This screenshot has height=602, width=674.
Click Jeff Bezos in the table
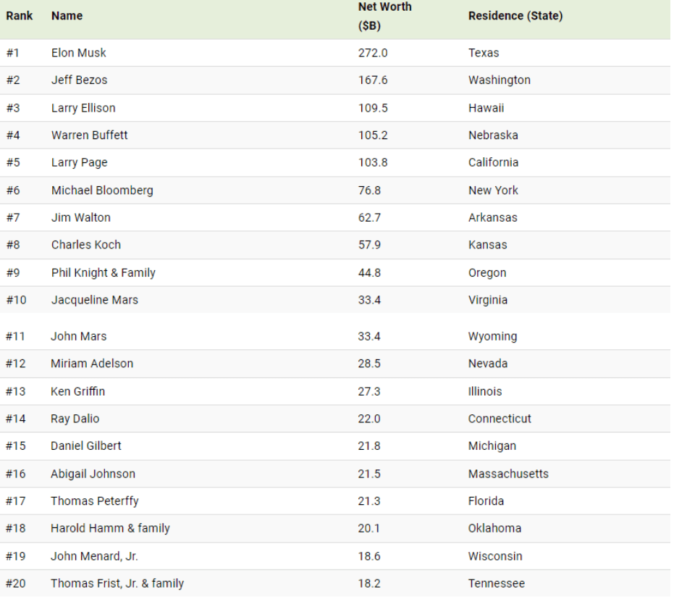[x=79, y=80]
